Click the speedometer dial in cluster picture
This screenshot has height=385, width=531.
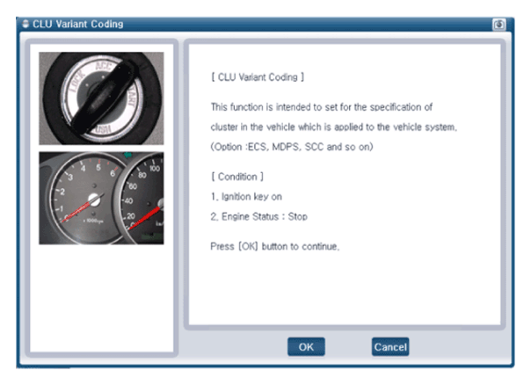[x=144, y=200]
